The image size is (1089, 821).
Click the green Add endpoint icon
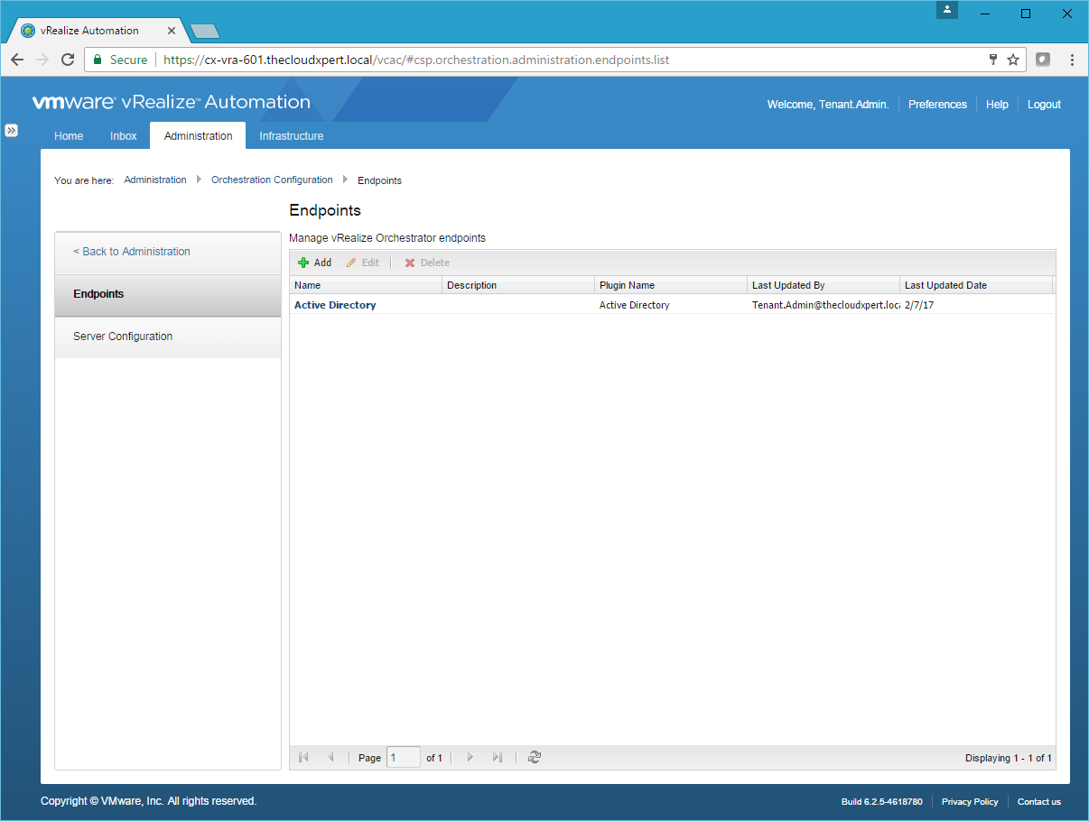(x=303, y=263)
